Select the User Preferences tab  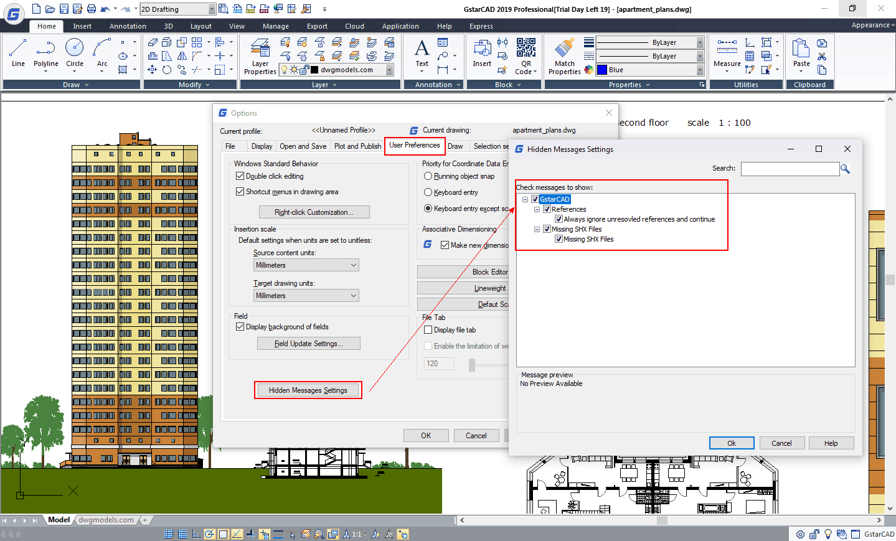(x=415, y=145)
